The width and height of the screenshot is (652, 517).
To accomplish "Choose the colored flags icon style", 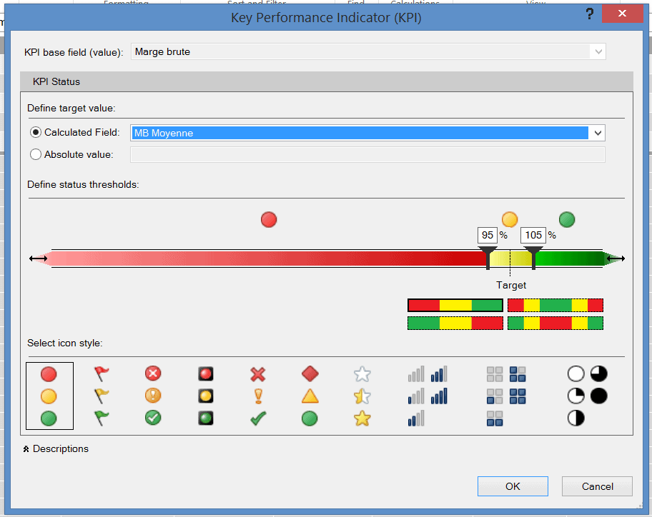I will [101, 396].
